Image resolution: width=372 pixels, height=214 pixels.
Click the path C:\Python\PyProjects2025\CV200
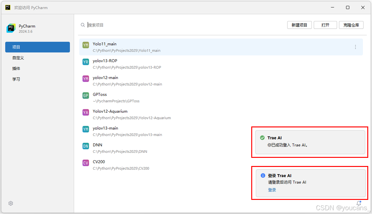(x=121, y=169)
